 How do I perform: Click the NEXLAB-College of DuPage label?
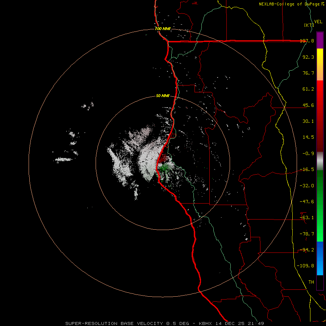pyautogui.click(x=289, y=4)
